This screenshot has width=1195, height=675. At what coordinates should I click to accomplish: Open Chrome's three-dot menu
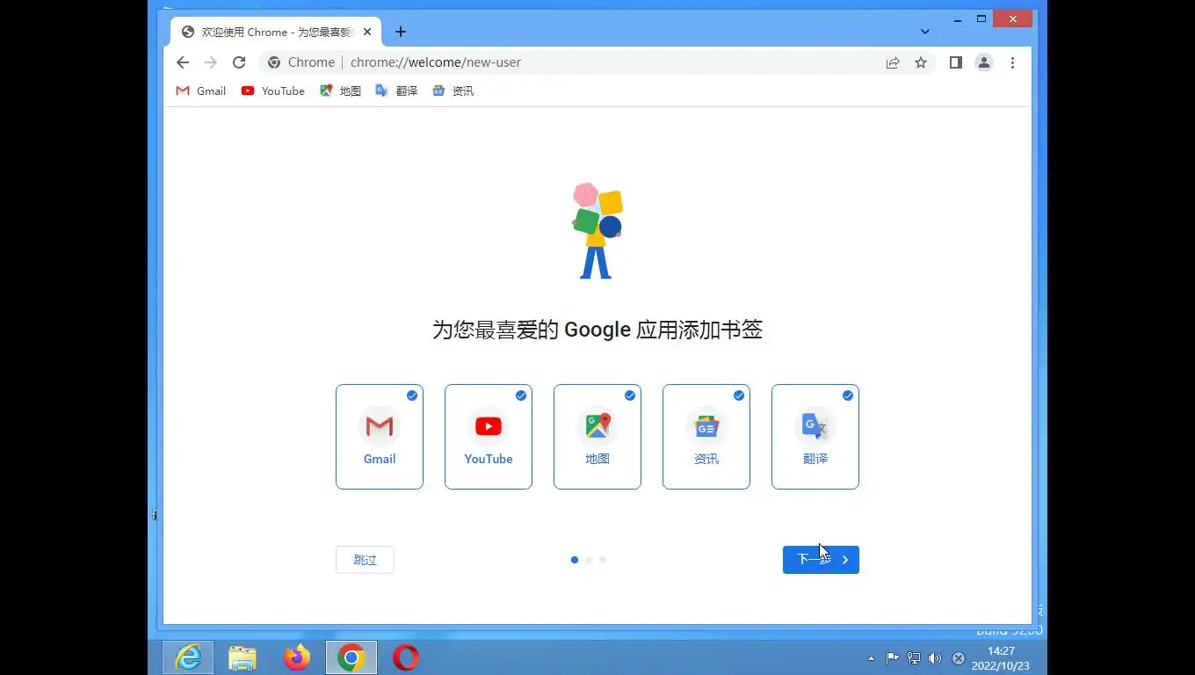[1012, 62]
